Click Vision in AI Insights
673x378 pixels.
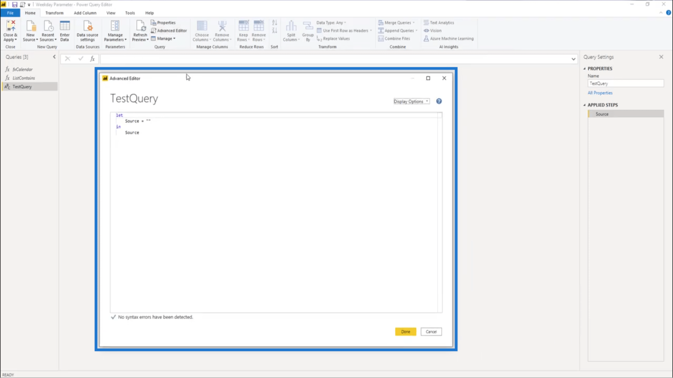pyautogui.click(x=432, y=31)
